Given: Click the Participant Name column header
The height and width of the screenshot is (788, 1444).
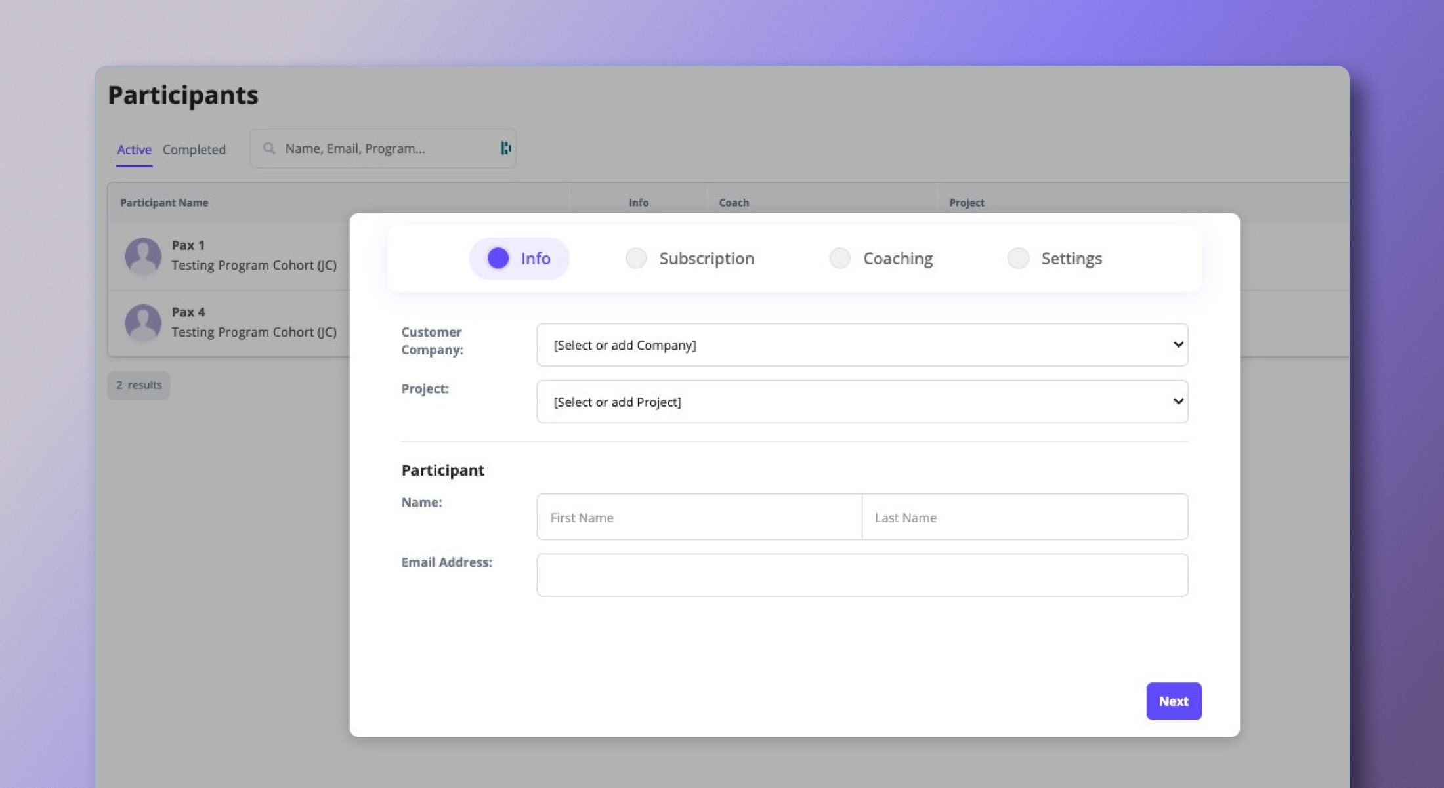Looking at the screenshot, I should [164, 203].
